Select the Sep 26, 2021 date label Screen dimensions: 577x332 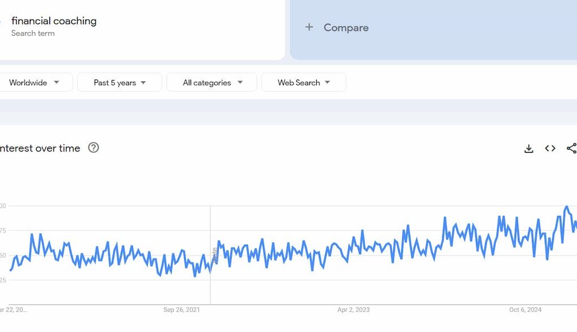(180, 309)
